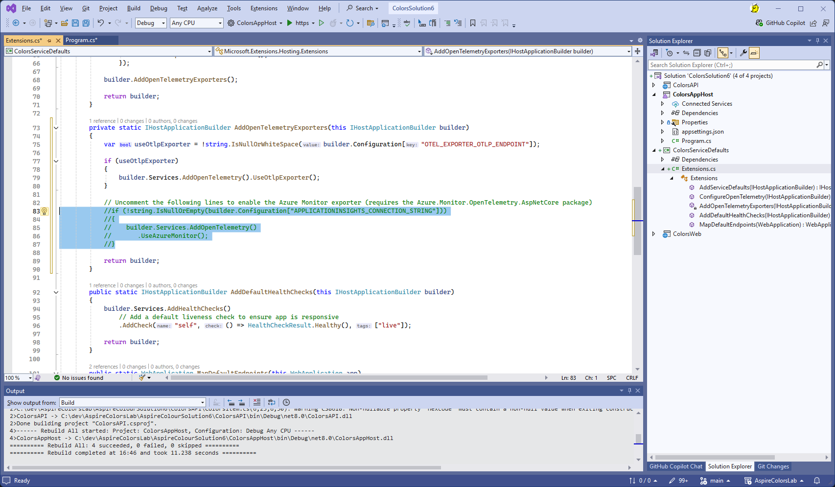
Task: Click the Save All toolbar icon
Action: coord(86,23)
